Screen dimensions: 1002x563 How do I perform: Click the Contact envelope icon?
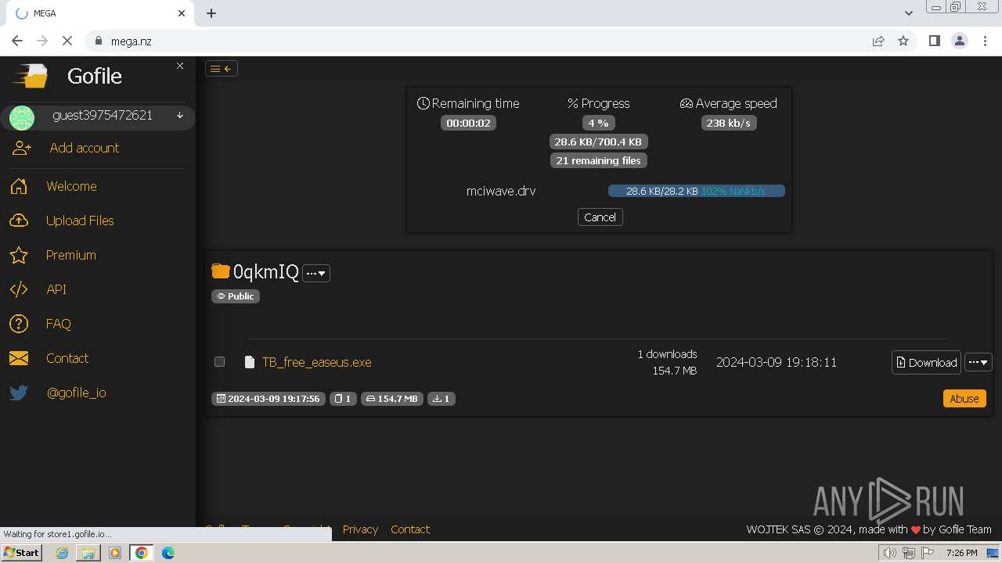tap(19, 358)
